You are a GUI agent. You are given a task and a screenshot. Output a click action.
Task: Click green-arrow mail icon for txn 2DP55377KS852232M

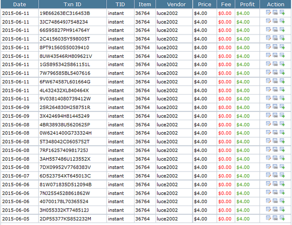pyautogui.click(x=282, y=218)
